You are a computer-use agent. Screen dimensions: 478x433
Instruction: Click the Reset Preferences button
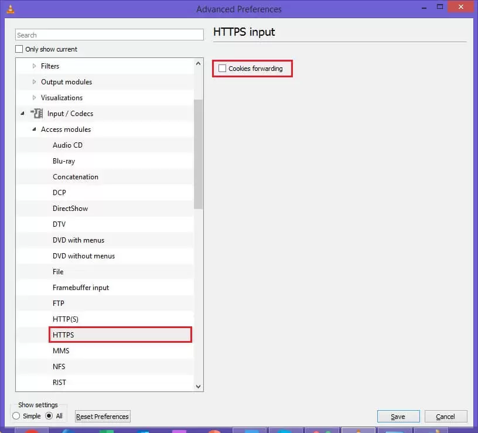click(103, 416)
